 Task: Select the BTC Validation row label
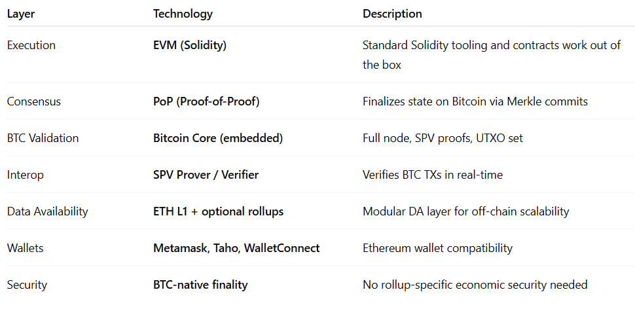(x=43, y=138)
